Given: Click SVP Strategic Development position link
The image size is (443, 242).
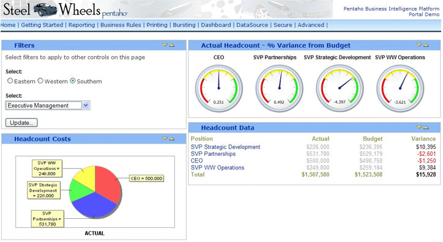Looking at the screenshot, I should (x=225, y=147).
